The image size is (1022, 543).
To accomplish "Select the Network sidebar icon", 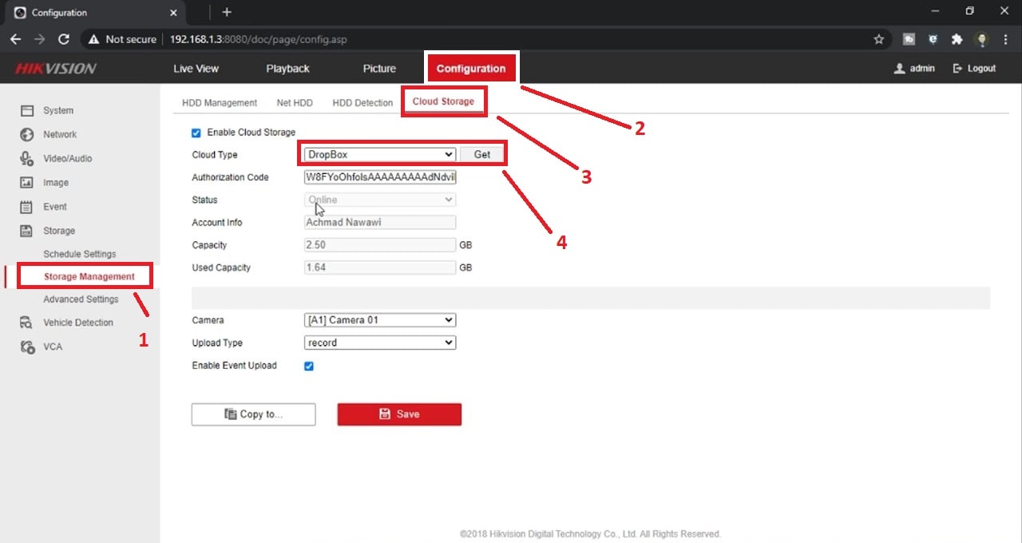I will click(27, 134).
